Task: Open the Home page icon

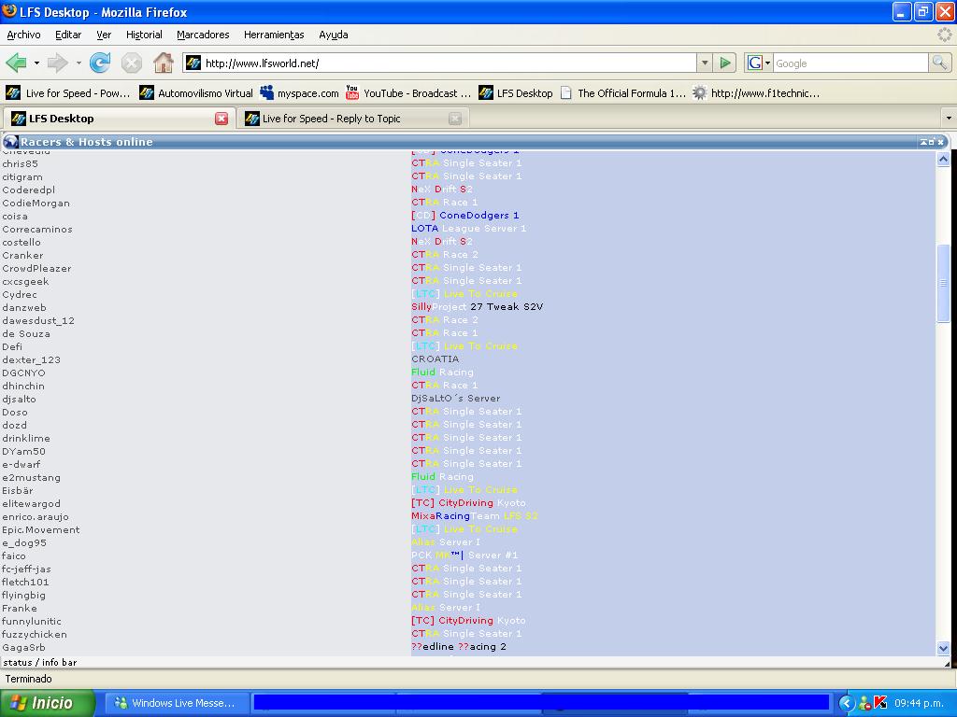Action: point(163,63)
